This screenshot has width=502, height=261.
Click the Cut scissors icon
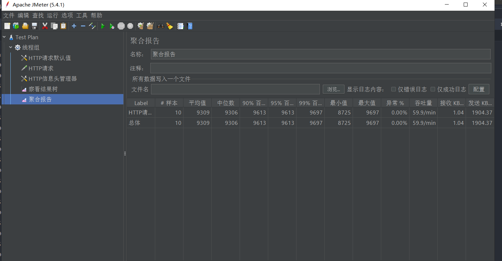click(45, 26)
